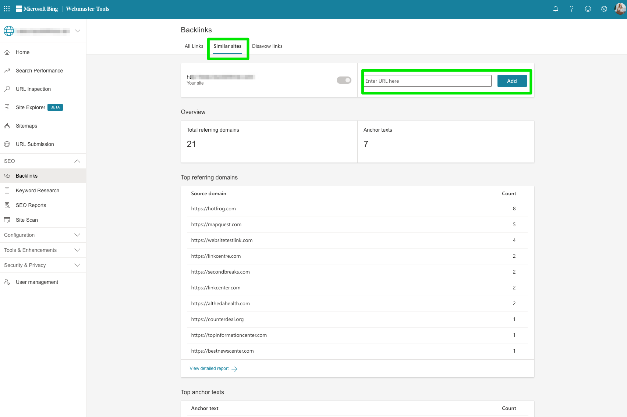627x417 pixels.
Task: Open the profile avatar menu
Action: pyautogui.click(x=619, y=8)
